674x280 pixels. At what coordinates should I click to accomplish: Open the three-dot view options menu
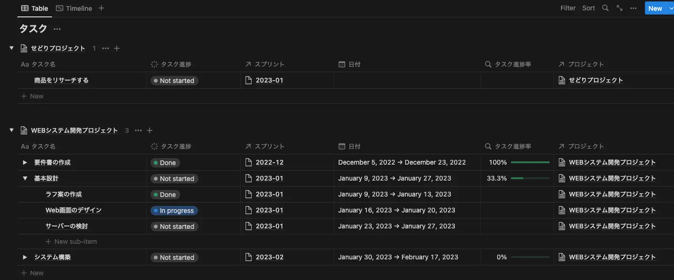(633, 8)
